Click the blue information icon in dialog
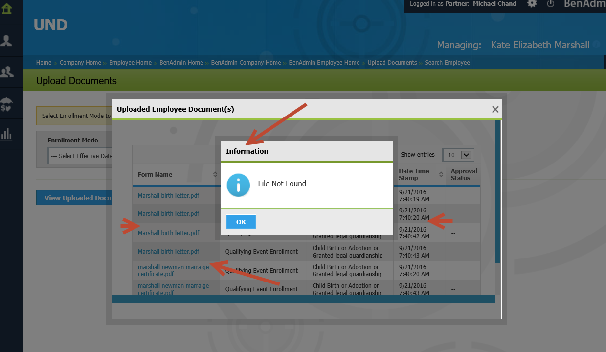Image resolution: width=606 pixels, height=352 pixels. coord(238,185)
